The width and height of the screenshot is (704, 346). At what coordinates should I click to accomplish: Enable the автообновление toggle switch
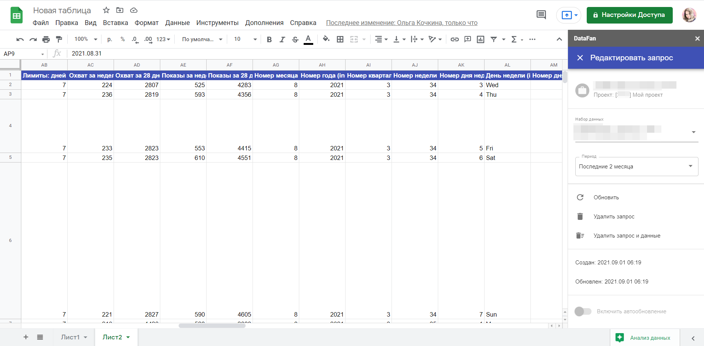tap(583, 311)
